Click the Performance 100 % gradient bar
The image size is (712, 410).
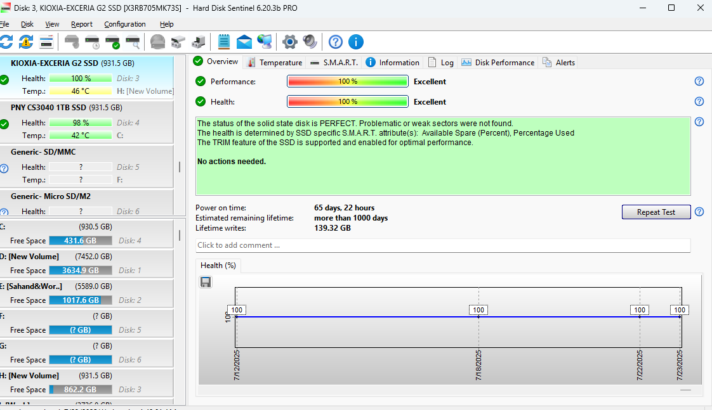point(348,81)
